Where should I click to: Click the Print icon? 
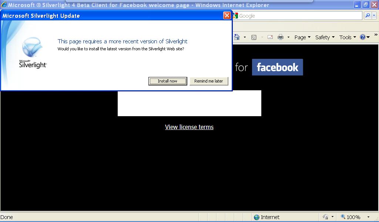click(x=281, y=37)
